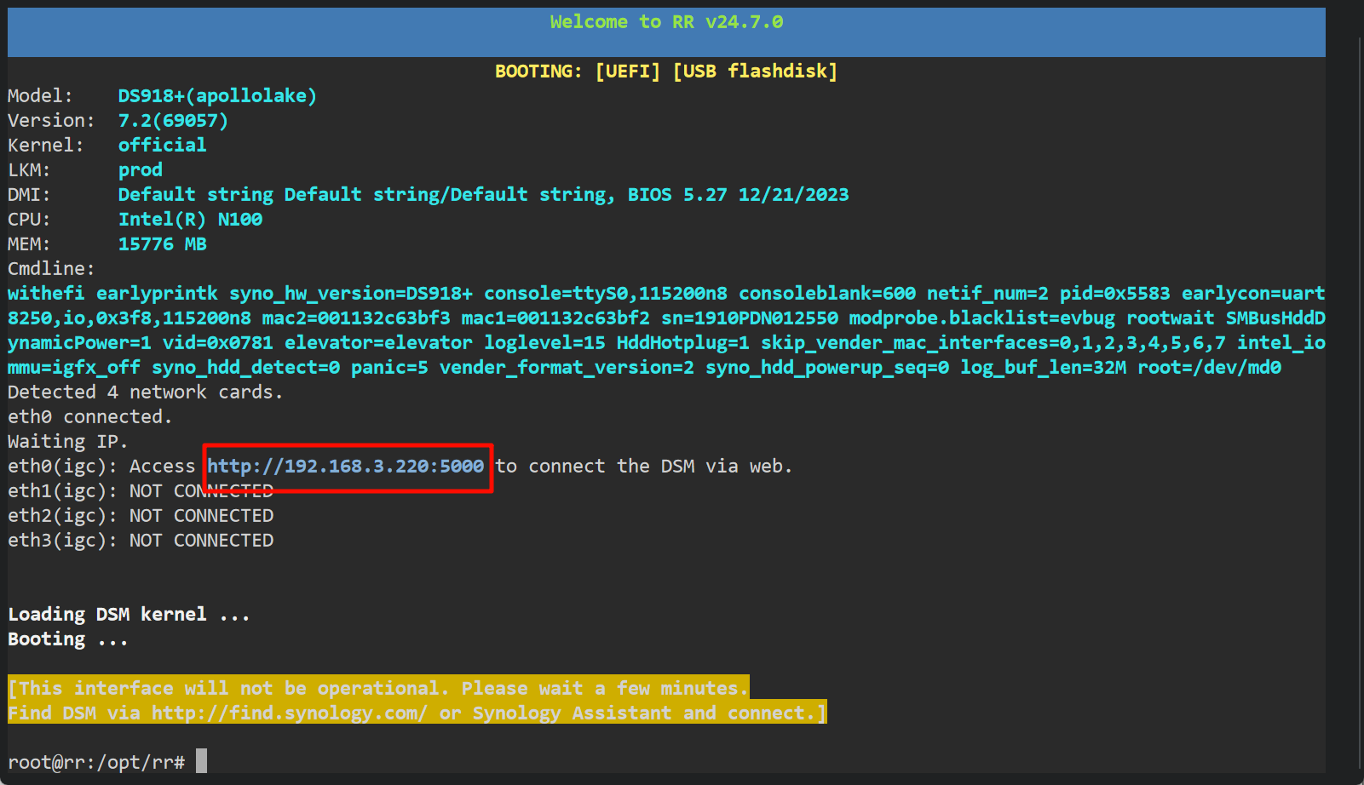Image resolution: width=1364 pixels, height=785 pixels.
Task: Select the version value "7.2(69057)"
Action: [173, 121]
